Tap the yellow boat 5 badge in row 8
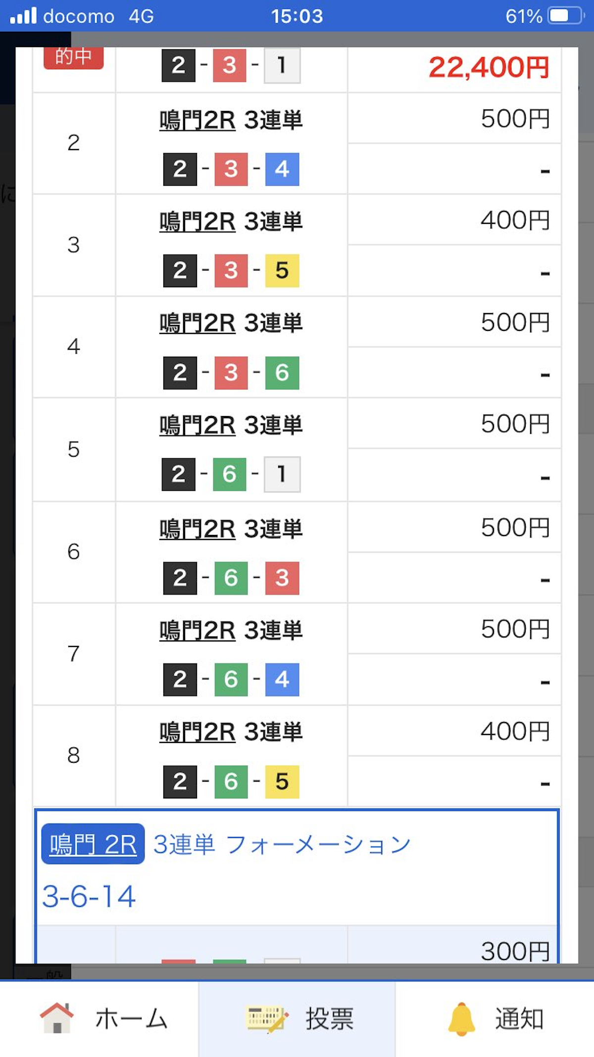Viewport: 594px width, 1057px height. (x=282, y=782)
